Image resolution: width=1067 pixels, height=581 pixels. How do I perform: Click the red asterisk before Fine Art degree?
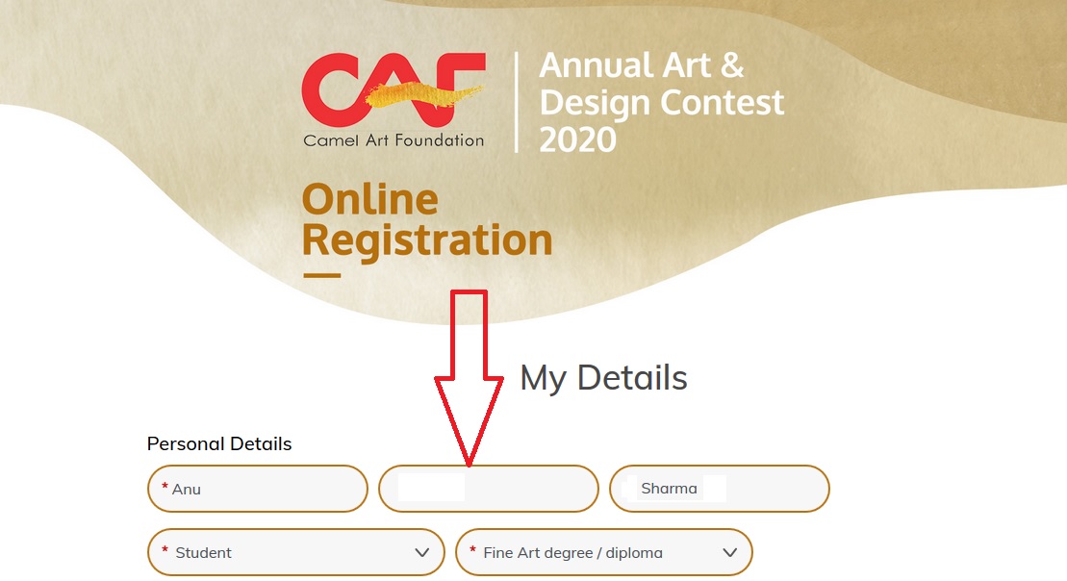click(x=472, y=551)
